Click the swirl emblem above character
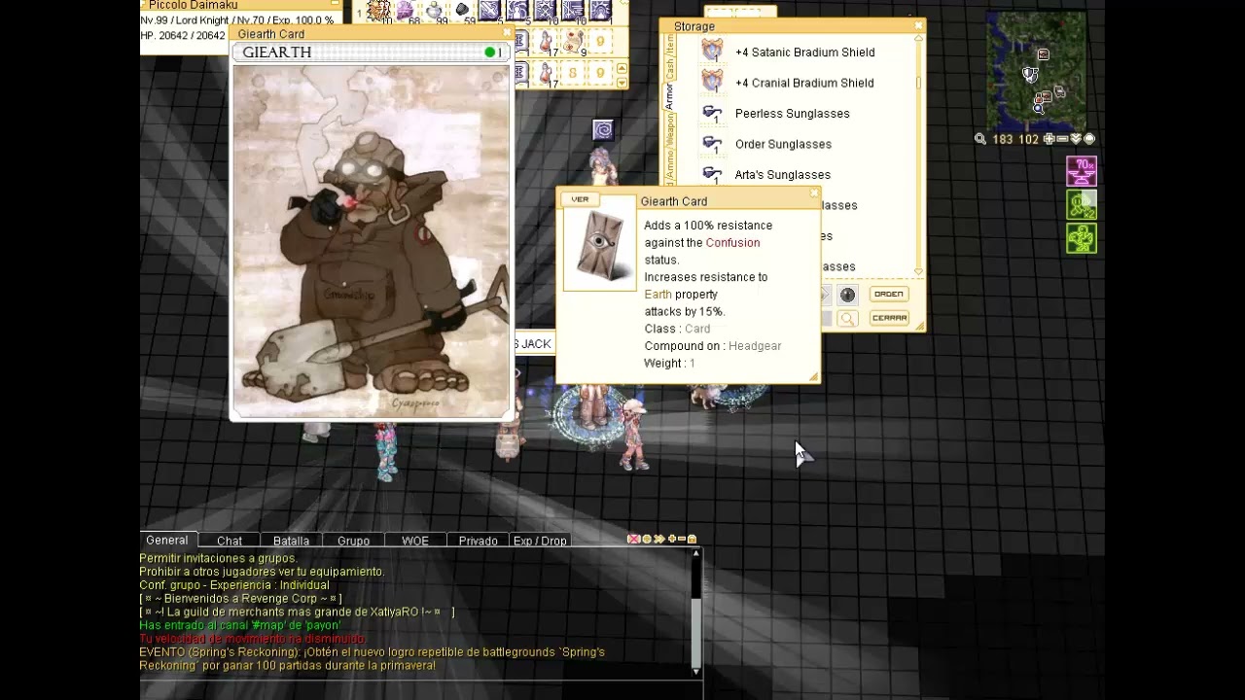Viewport: 1245px width, 700px height. pos(603,129)
